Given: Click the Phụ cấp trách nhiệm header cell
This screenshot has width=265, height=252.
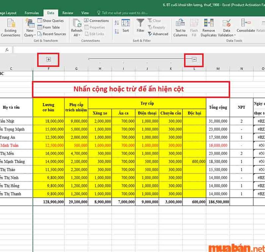Looking at the screenshot, I should (76, 107).
